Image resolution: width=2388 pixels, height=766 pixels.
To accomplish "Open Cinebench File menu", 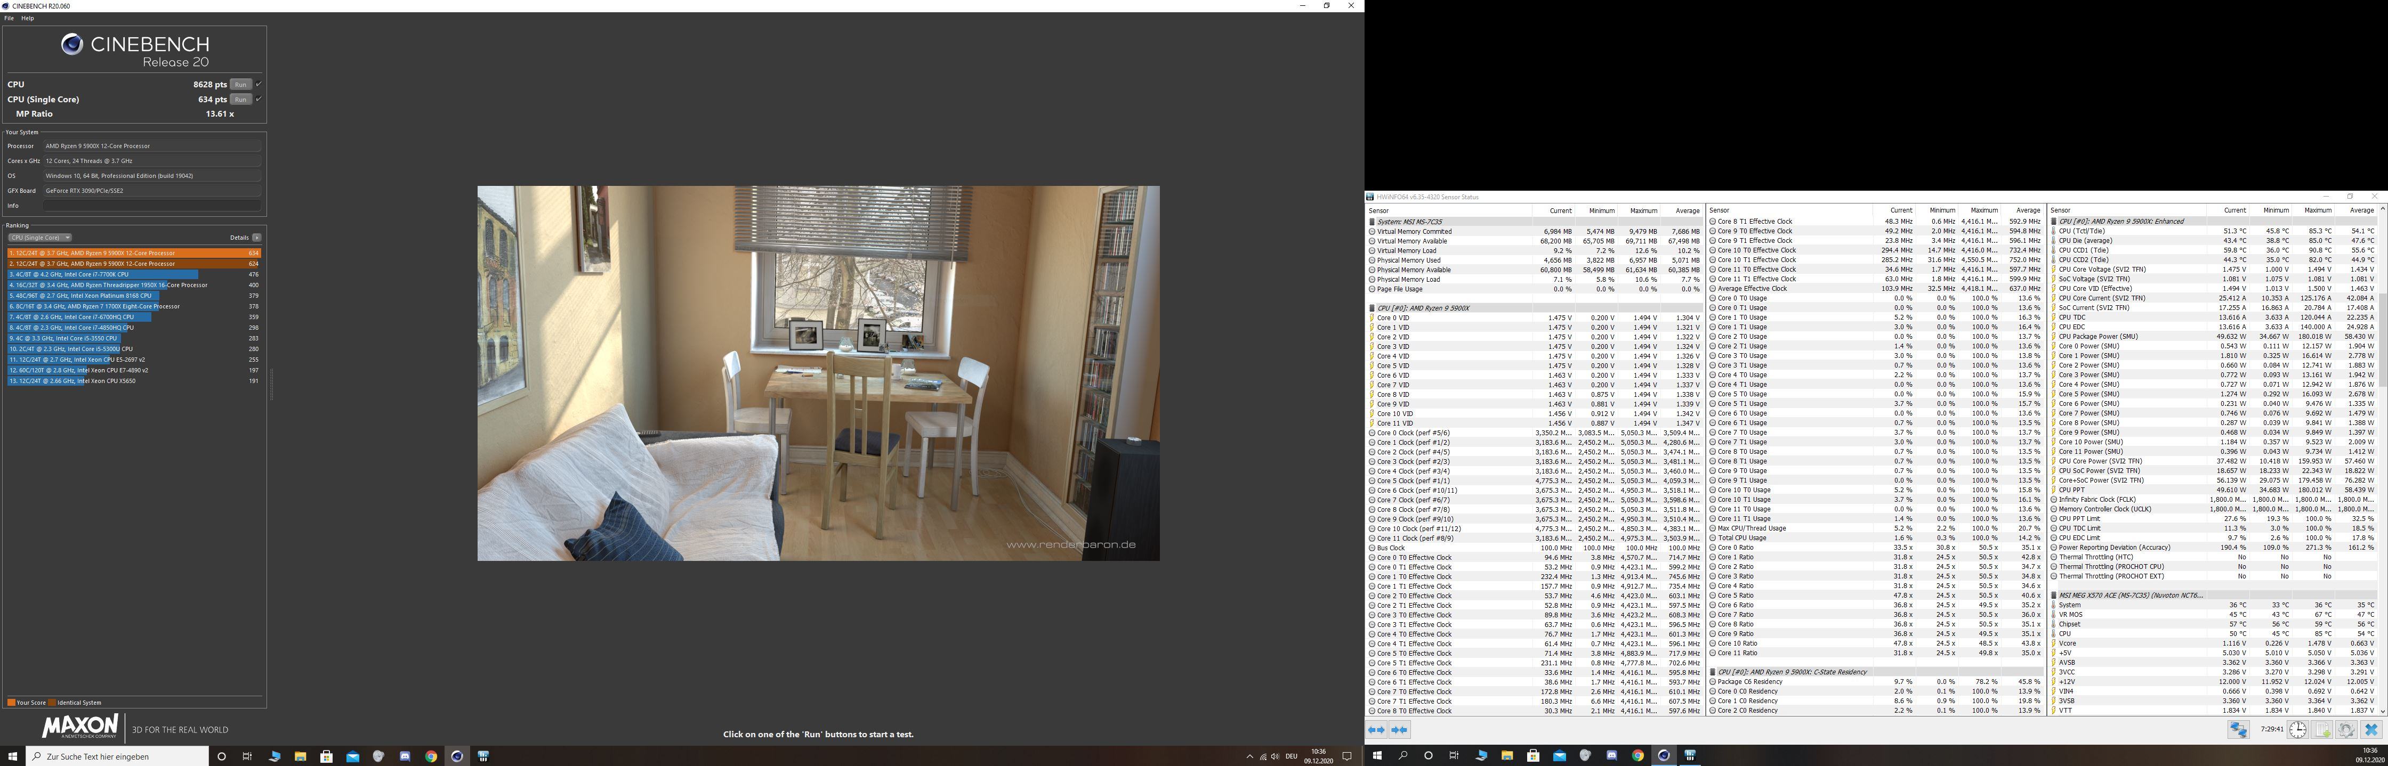I will pos(9,19).
